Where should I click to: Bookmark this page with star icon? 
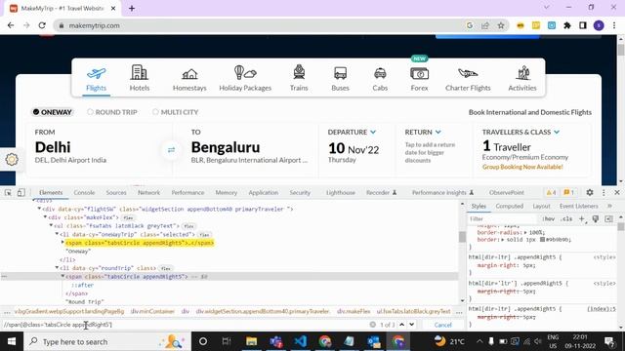[x=501, y=25]
